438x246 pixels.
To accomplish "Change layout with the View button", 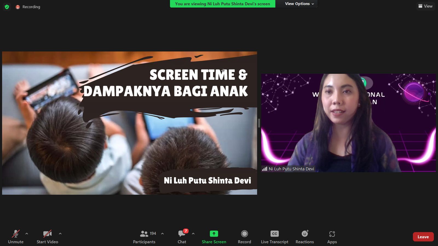I will click(425, 6).
